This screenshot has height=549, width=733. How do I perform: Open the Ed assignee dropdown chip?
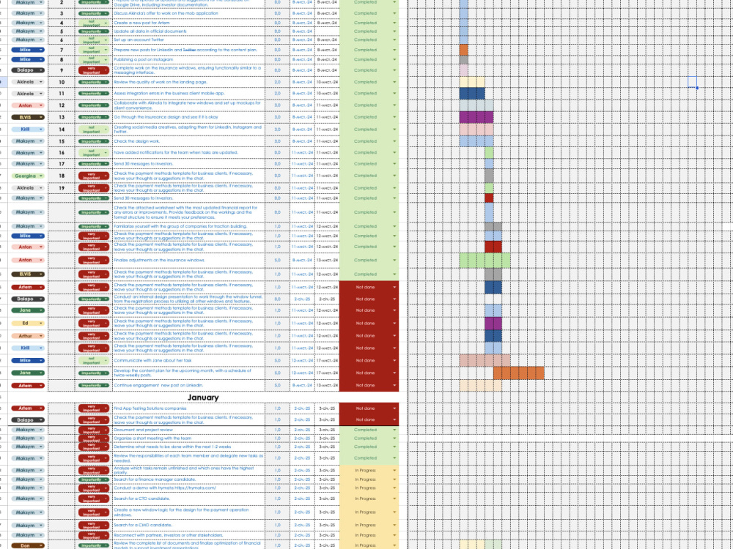(28, 323)
